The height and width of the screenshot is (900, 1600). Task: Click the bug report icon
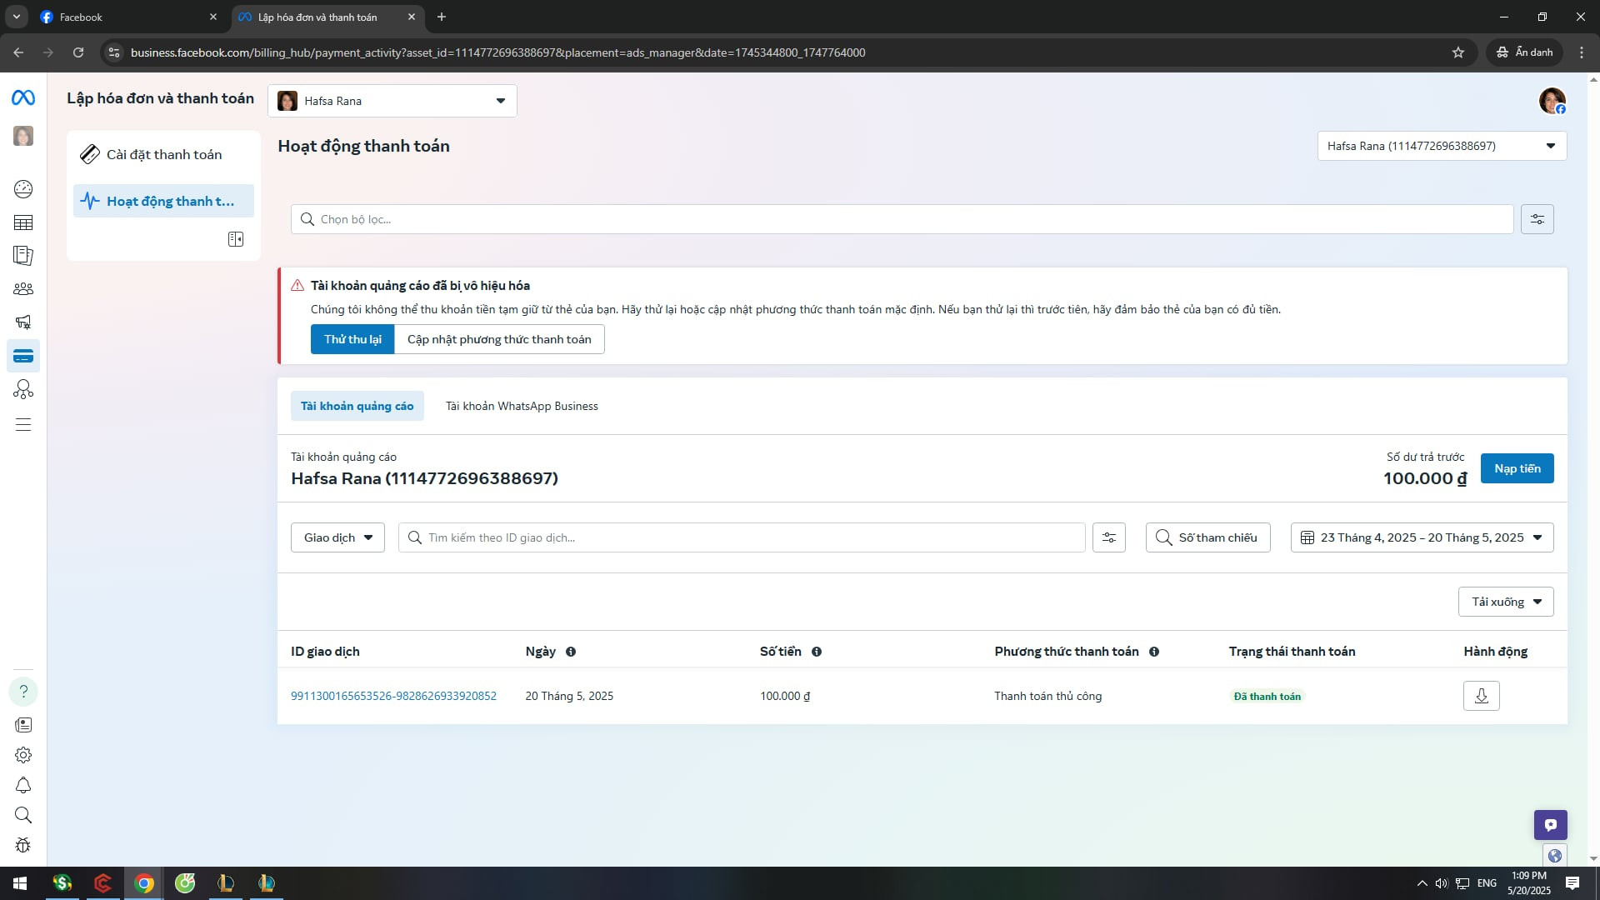tap(23, 845)
